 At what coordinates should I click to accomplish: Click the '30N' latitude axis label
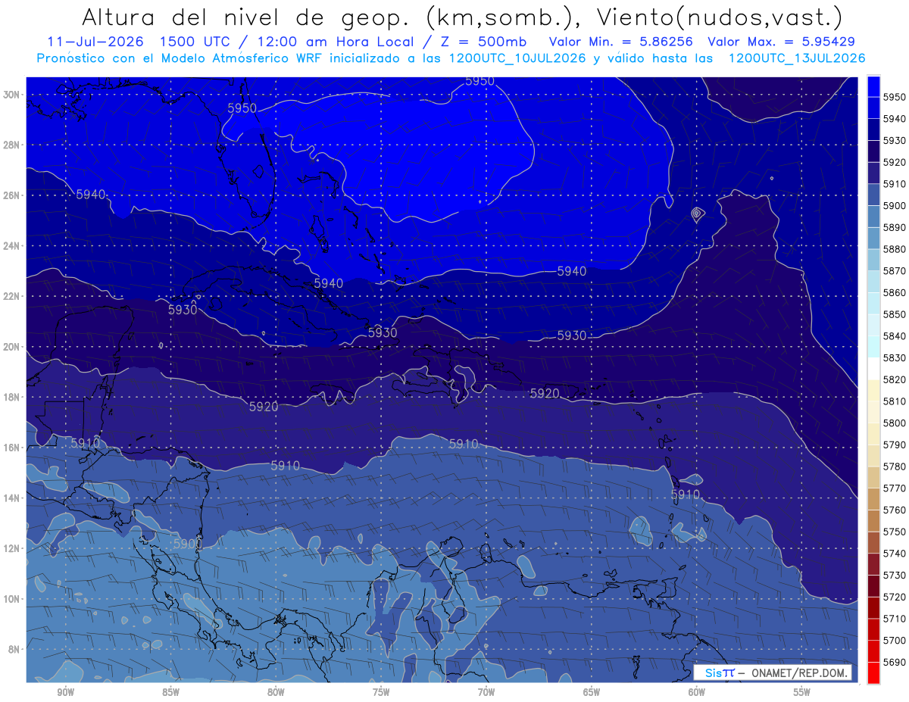click(13, 95)
